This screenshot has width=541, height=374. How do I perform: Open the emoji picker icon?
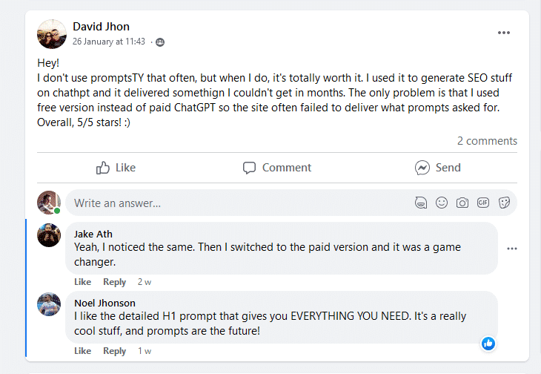coord(442,203)
